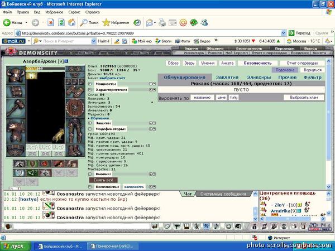
Task: Click the character health bar
Action: click(x=45, y=69)
